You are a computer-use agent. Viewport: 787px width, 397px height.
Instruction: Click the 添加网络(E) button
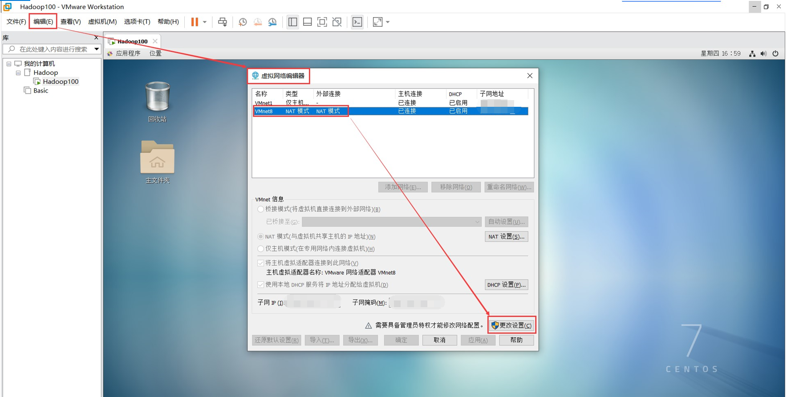pyautogui.click(x=403, y=187)
